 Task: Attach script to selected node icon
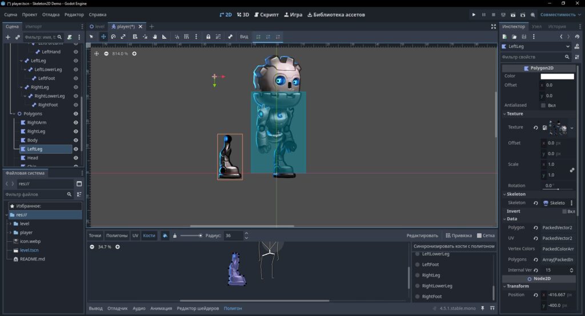69,37
